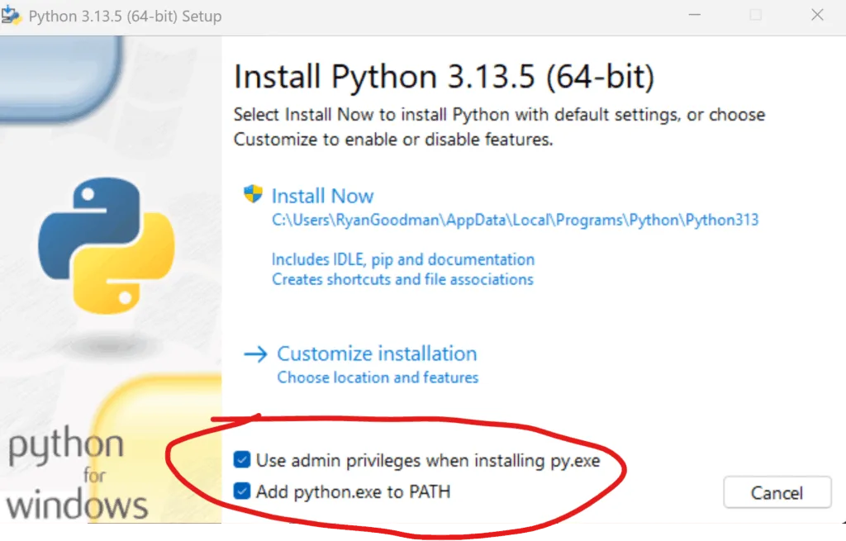Click the UAC shield icon beside Install Now

coord(253,193)
